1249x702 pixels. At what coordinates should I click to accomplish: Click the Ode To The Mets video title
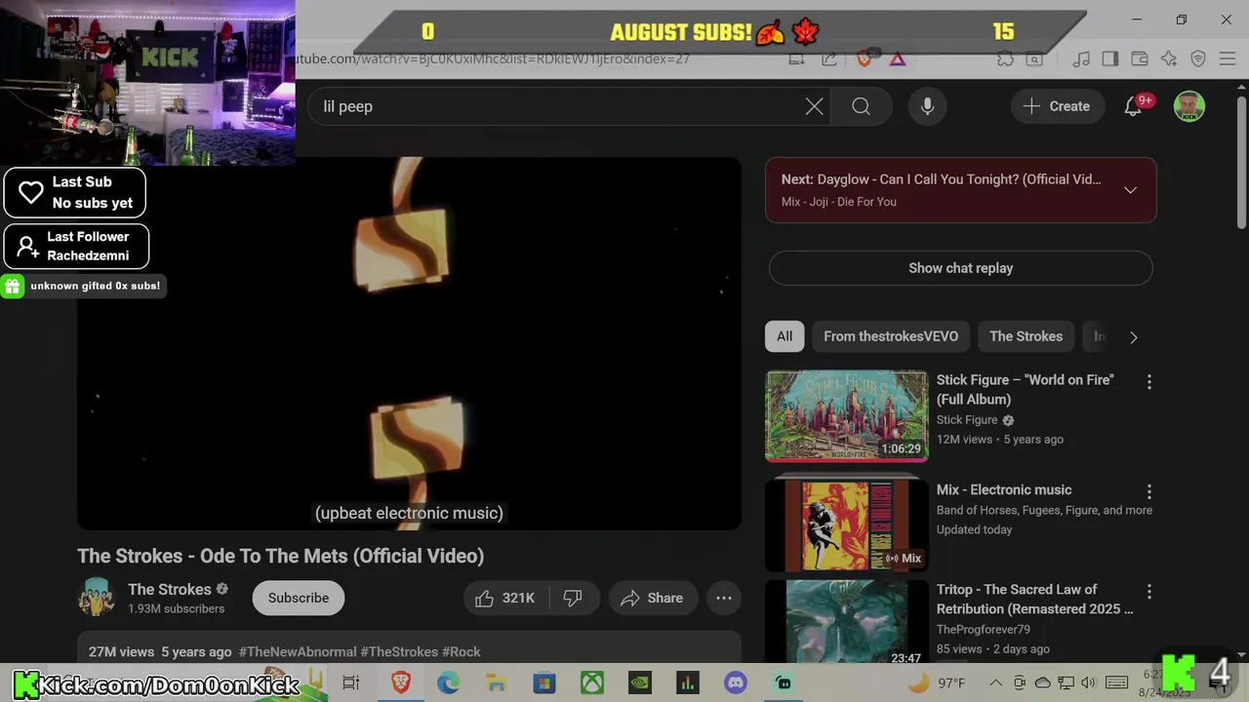(x=281, y=556)
